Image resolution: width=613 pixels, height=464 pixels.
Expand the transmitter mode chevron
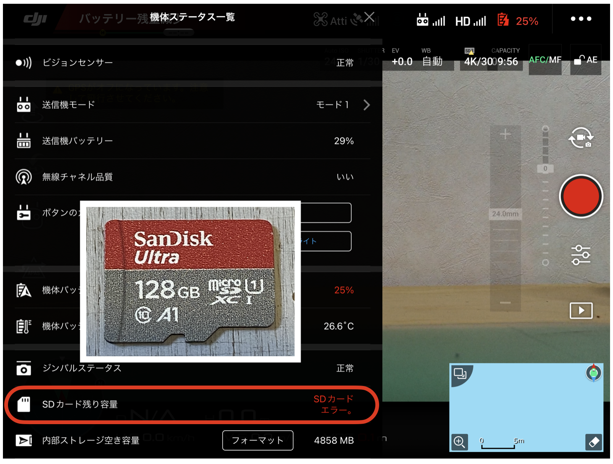click(x=367, y=105)
